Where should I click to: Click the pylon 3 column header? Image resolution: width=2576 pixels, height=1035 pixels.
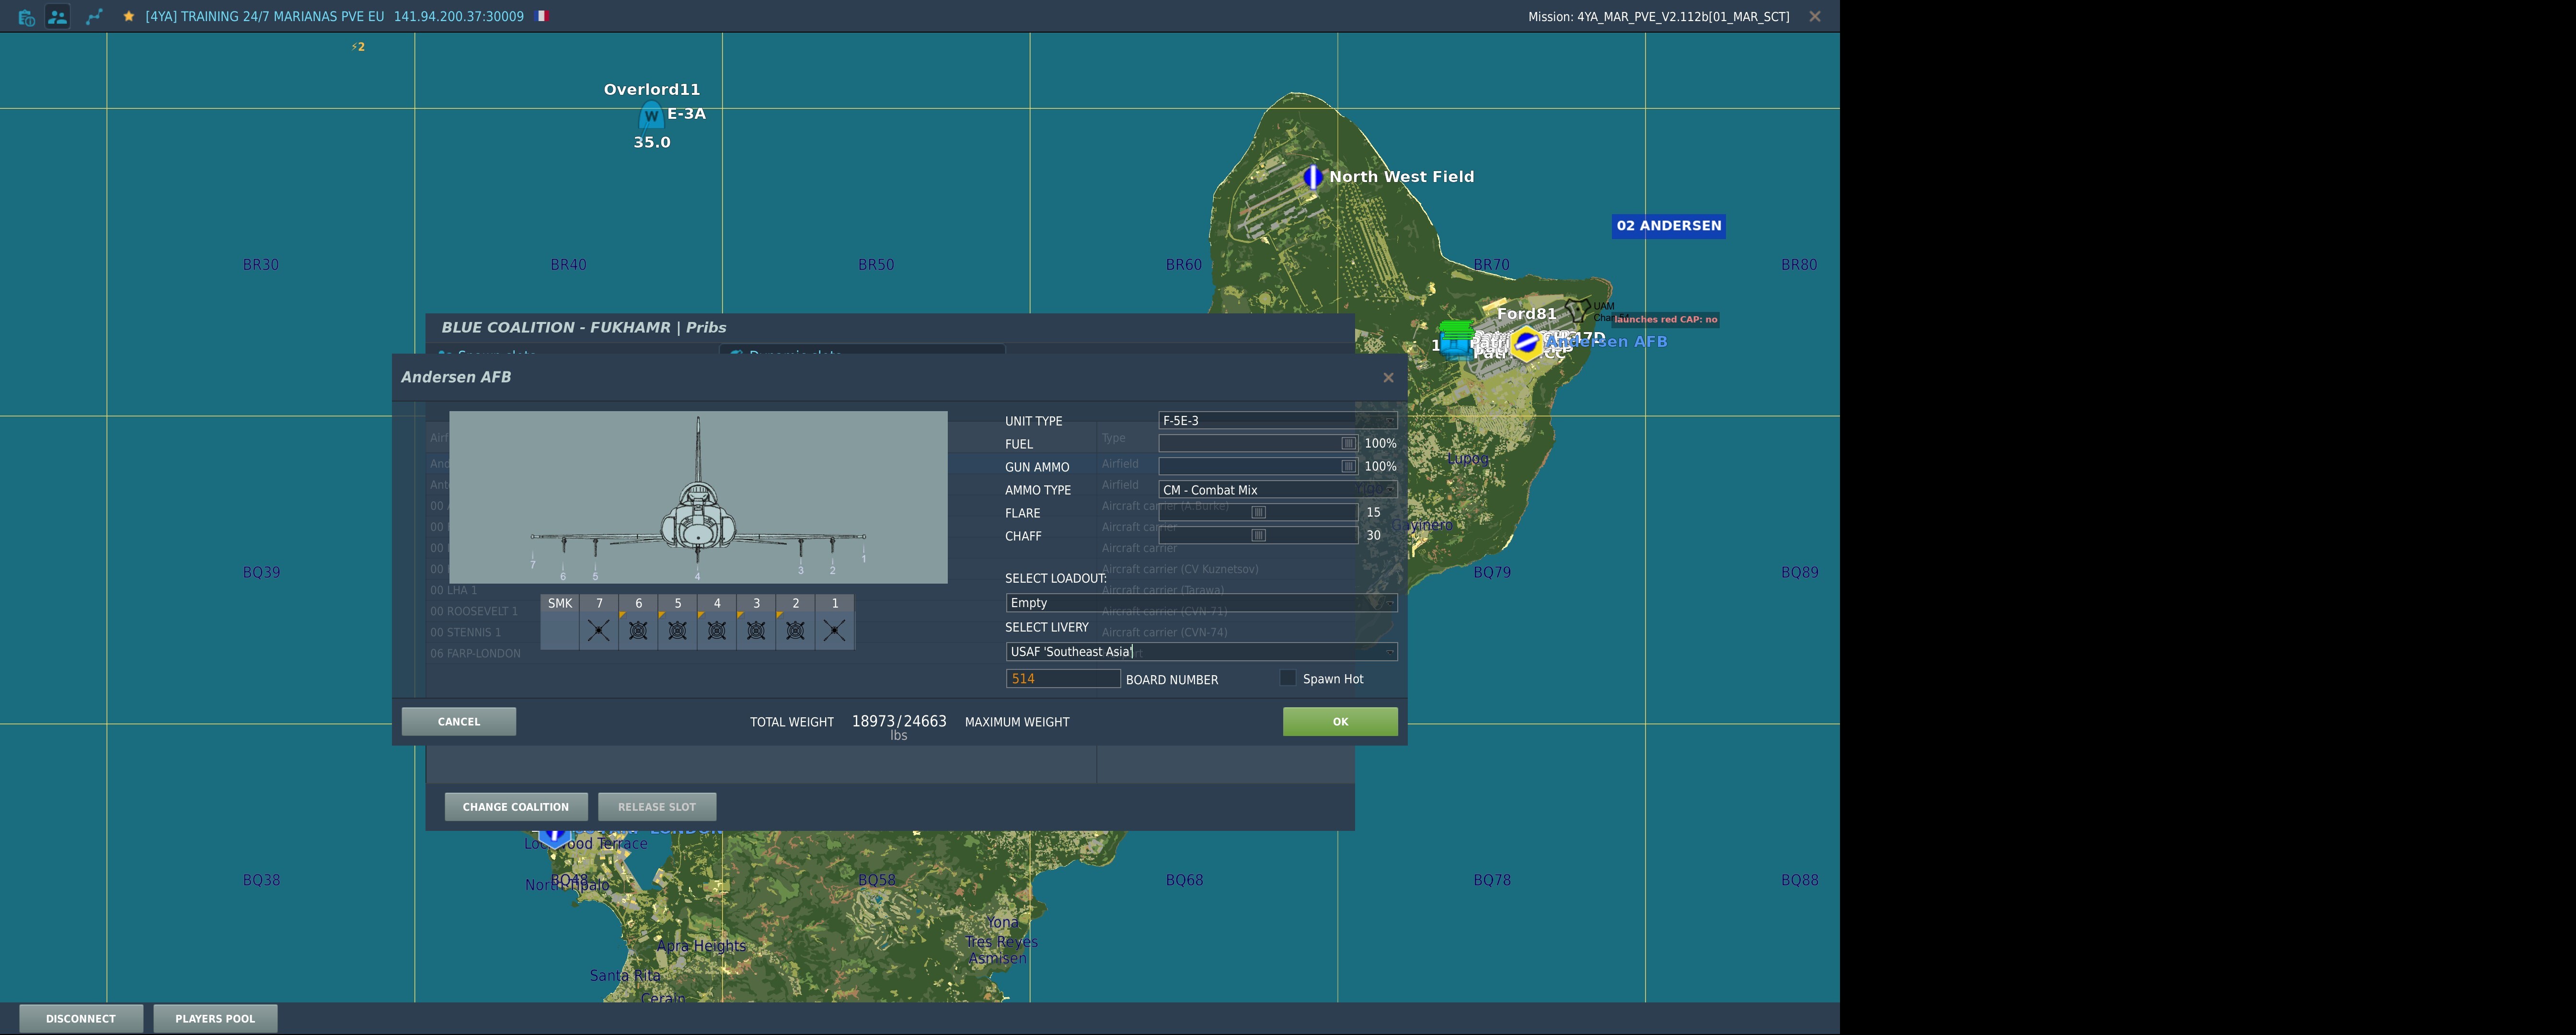(756, 603)
